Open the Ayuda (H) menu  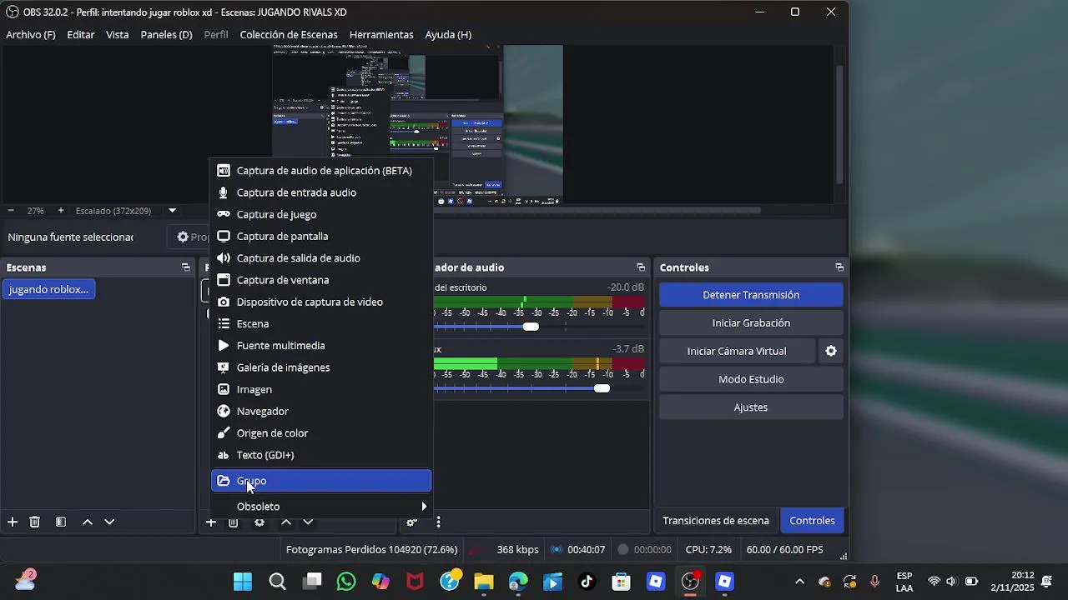click(x=448, y=35)
